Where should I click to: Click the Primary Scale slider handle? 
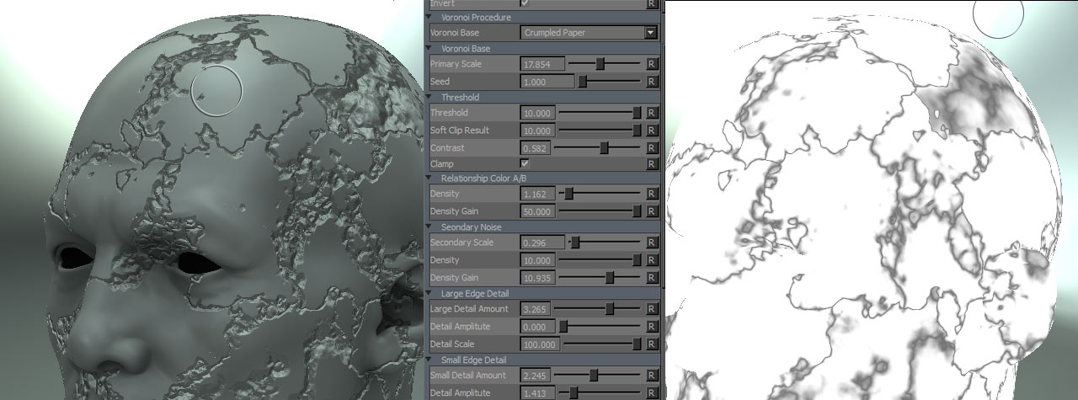click(600, 64)
